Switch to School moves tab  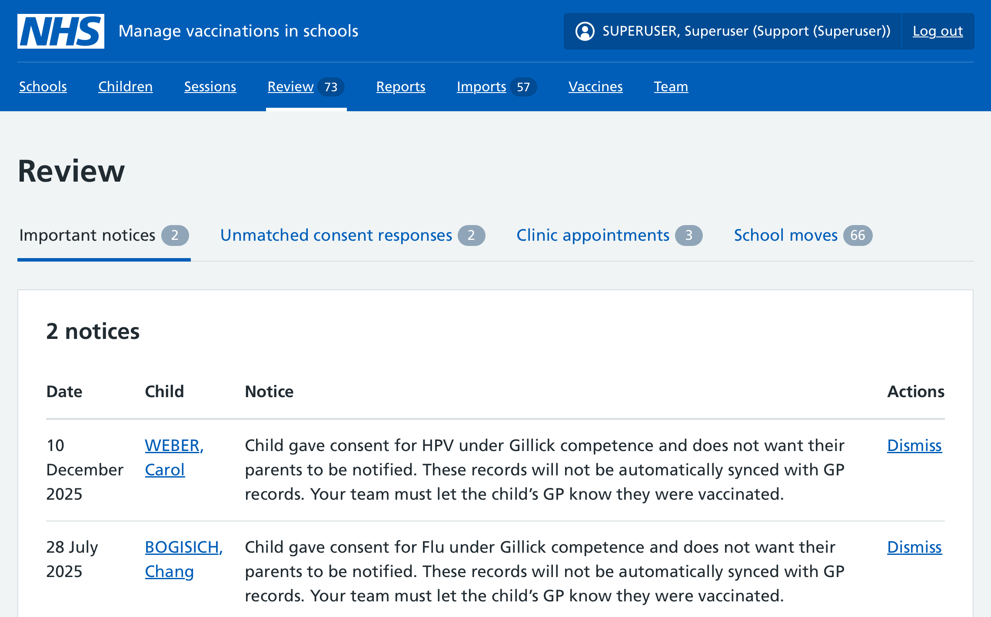[x=803, y=236]
